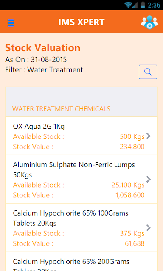Tap the users group icon
Viewport: 163px width, 271px height.
(x=149, y=22)
